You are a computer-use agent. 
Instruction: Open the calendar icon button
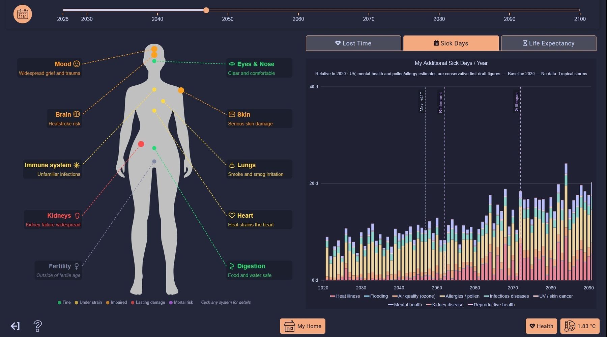[x=23, y=14]
